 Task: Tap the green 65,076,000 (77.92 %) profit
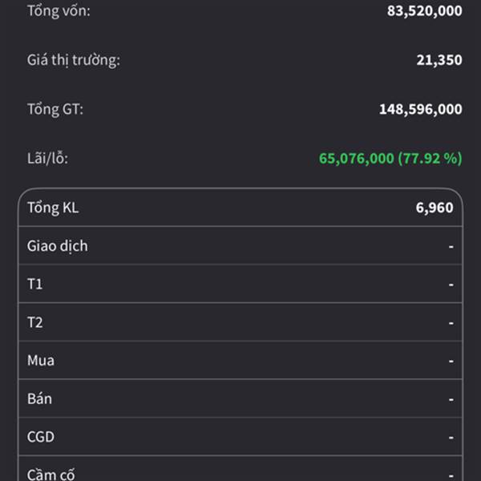pos(390,158)
